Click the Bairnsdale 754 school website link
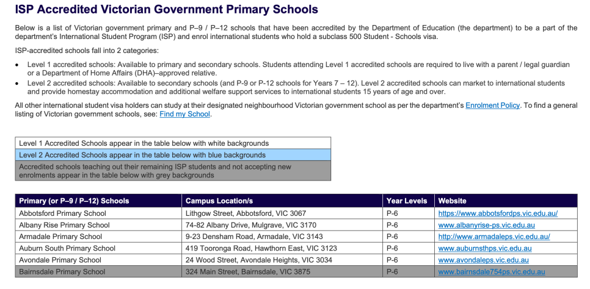Viewport: 590px width, 289px height. [x=491, y=272]
